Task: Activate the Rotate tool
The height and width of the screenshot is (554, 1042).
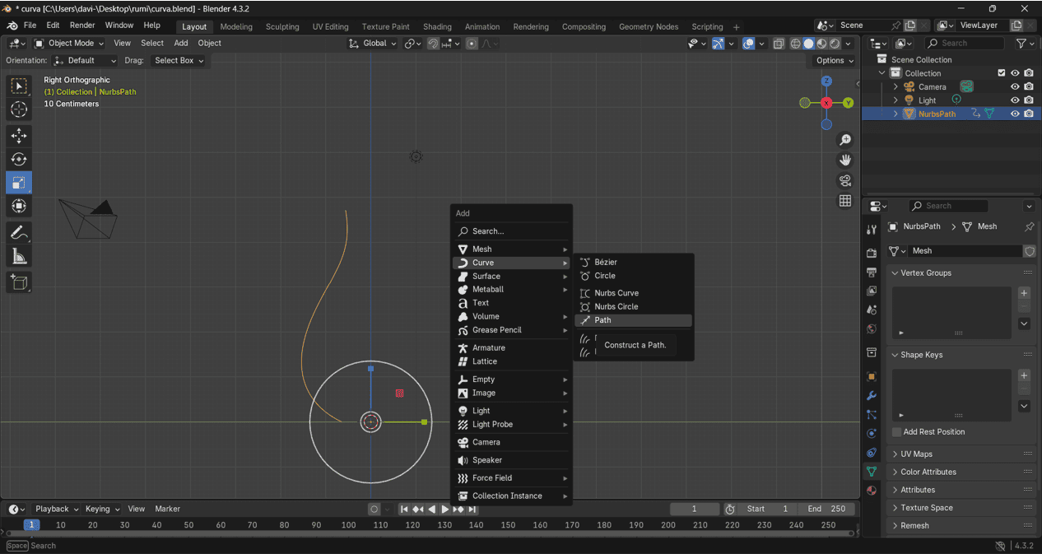Action: 19,159
